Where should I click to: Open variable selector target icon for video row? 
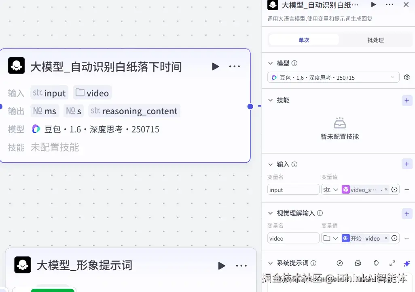click(394, 238)
